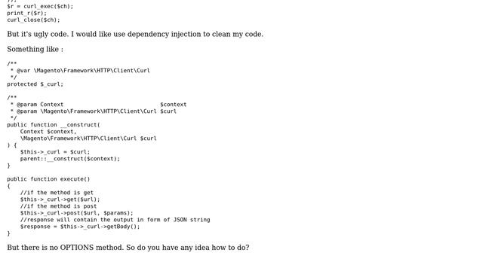Click the '//if the method is get' comment
The height and width of the screenshot is (271, 483).
(57, 193)
